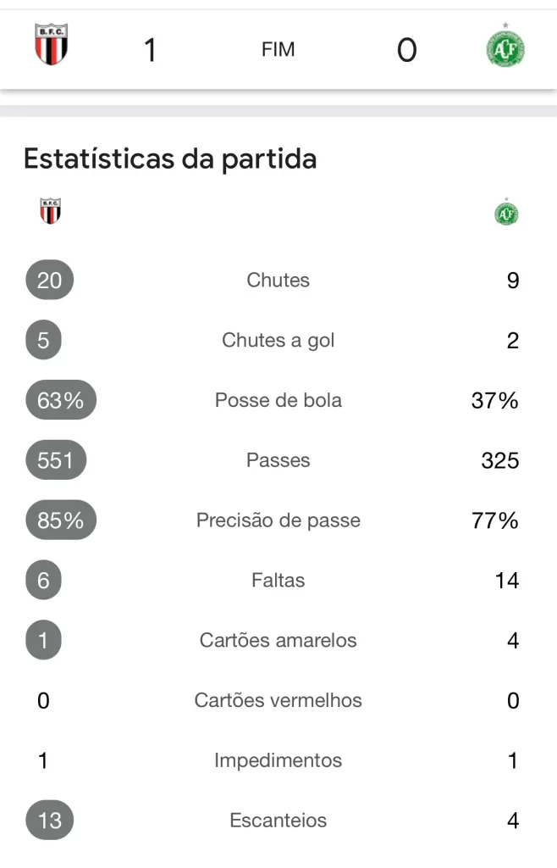Select the highlighted 551 Passes badge

pyautogui.click(x=56, y=460)
